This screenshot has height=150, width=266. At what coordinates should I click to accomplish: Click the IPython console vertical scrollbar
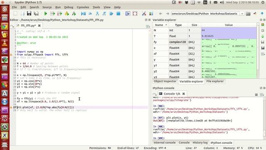point(264,118)
